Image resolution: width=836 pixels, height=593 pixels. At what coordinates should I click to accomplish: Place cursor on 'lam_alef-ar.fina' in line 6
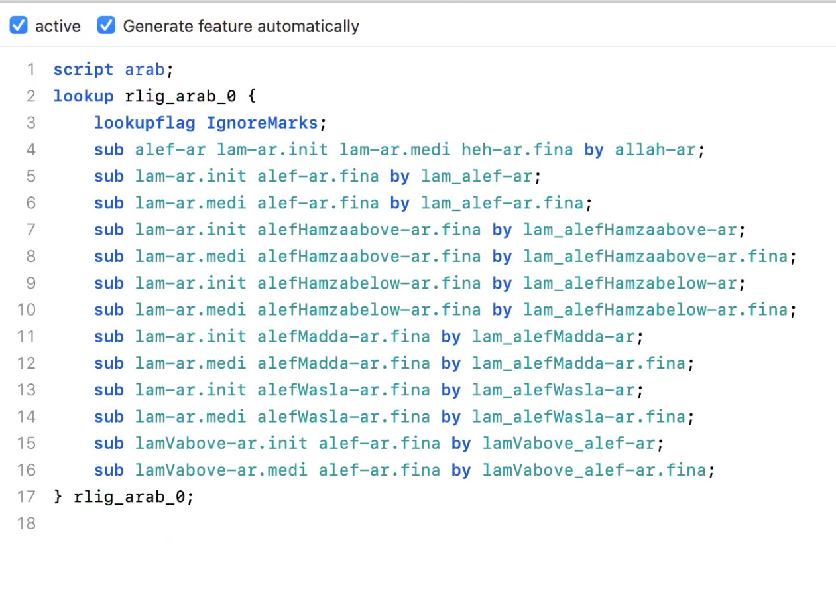point(501,203)
